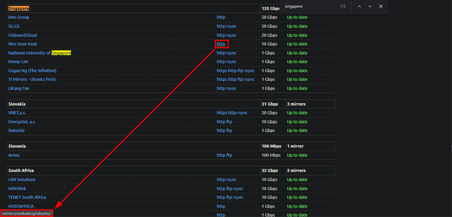Click rsync link in WIRUlink row
Image resolution: width=452 pixels, height=217 pixels.
point(238,189)
